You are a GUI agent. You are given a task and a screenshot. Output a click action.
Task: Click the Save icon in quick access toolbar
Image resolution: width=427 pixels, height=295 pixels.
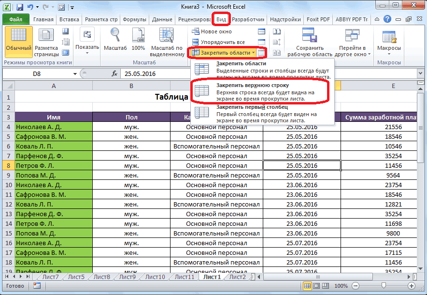click(19, 8)
